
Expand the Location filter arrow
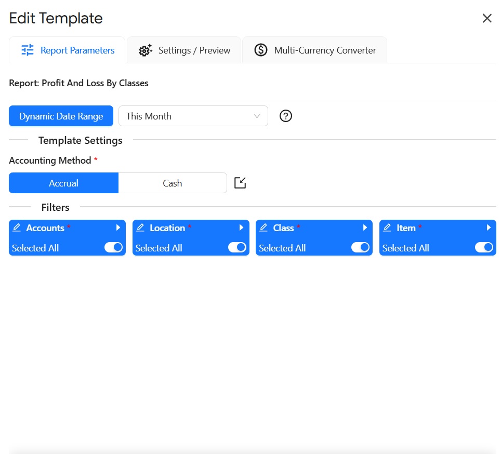[x=242, y=228]
